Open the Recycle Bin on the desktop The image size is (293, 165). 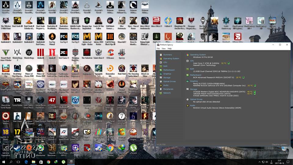[x=284, y=150]
